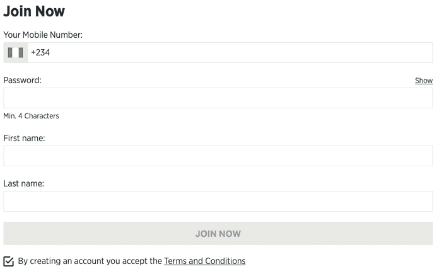
Task: Click the 'Your Mobile Number:' label
Action: [43, 35]
